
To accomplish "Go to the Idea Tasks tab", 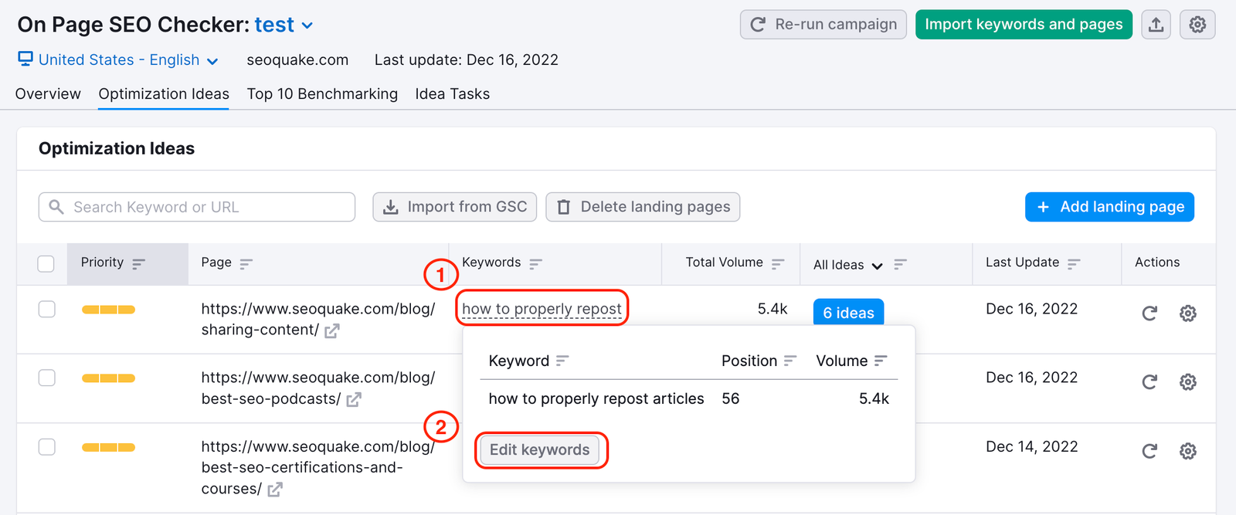I will coord(452,93).
